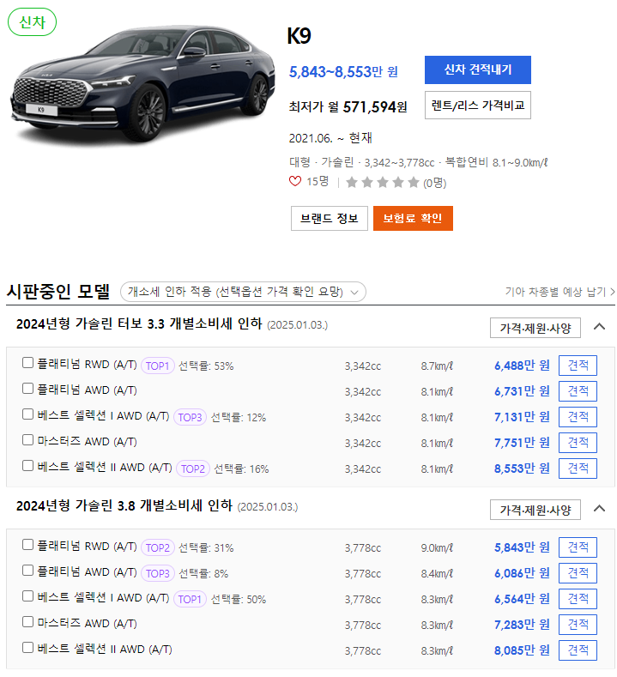This screenshot has height=677, width=617.
Task: Click the 마스터즈 AWD 3,778cc trim name
Action: pos(87,624)
